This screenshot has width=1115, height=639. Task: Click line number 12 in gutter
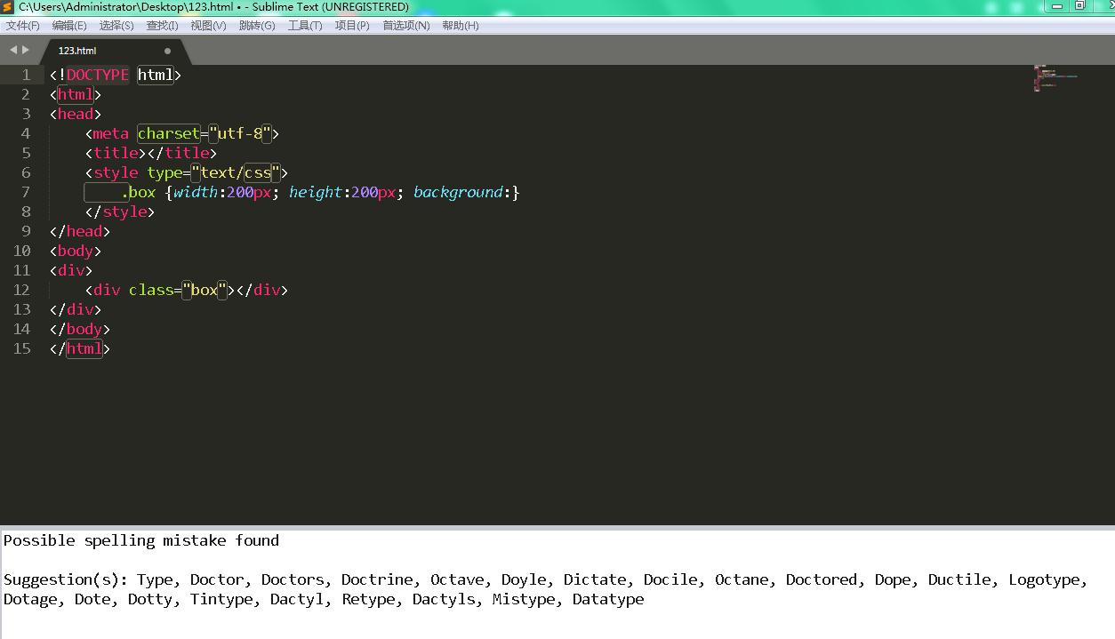pos(21,290)
